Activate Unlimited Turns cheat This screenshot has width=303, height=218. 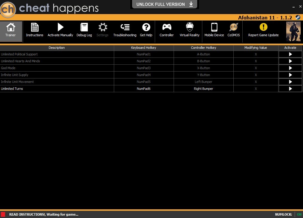(x=290, y=89)
